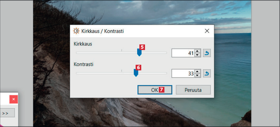This screenshot has height=127, width=280.
Task: Close the Kirkkaus / Kontrasti dialog
Action: [207, 31]
